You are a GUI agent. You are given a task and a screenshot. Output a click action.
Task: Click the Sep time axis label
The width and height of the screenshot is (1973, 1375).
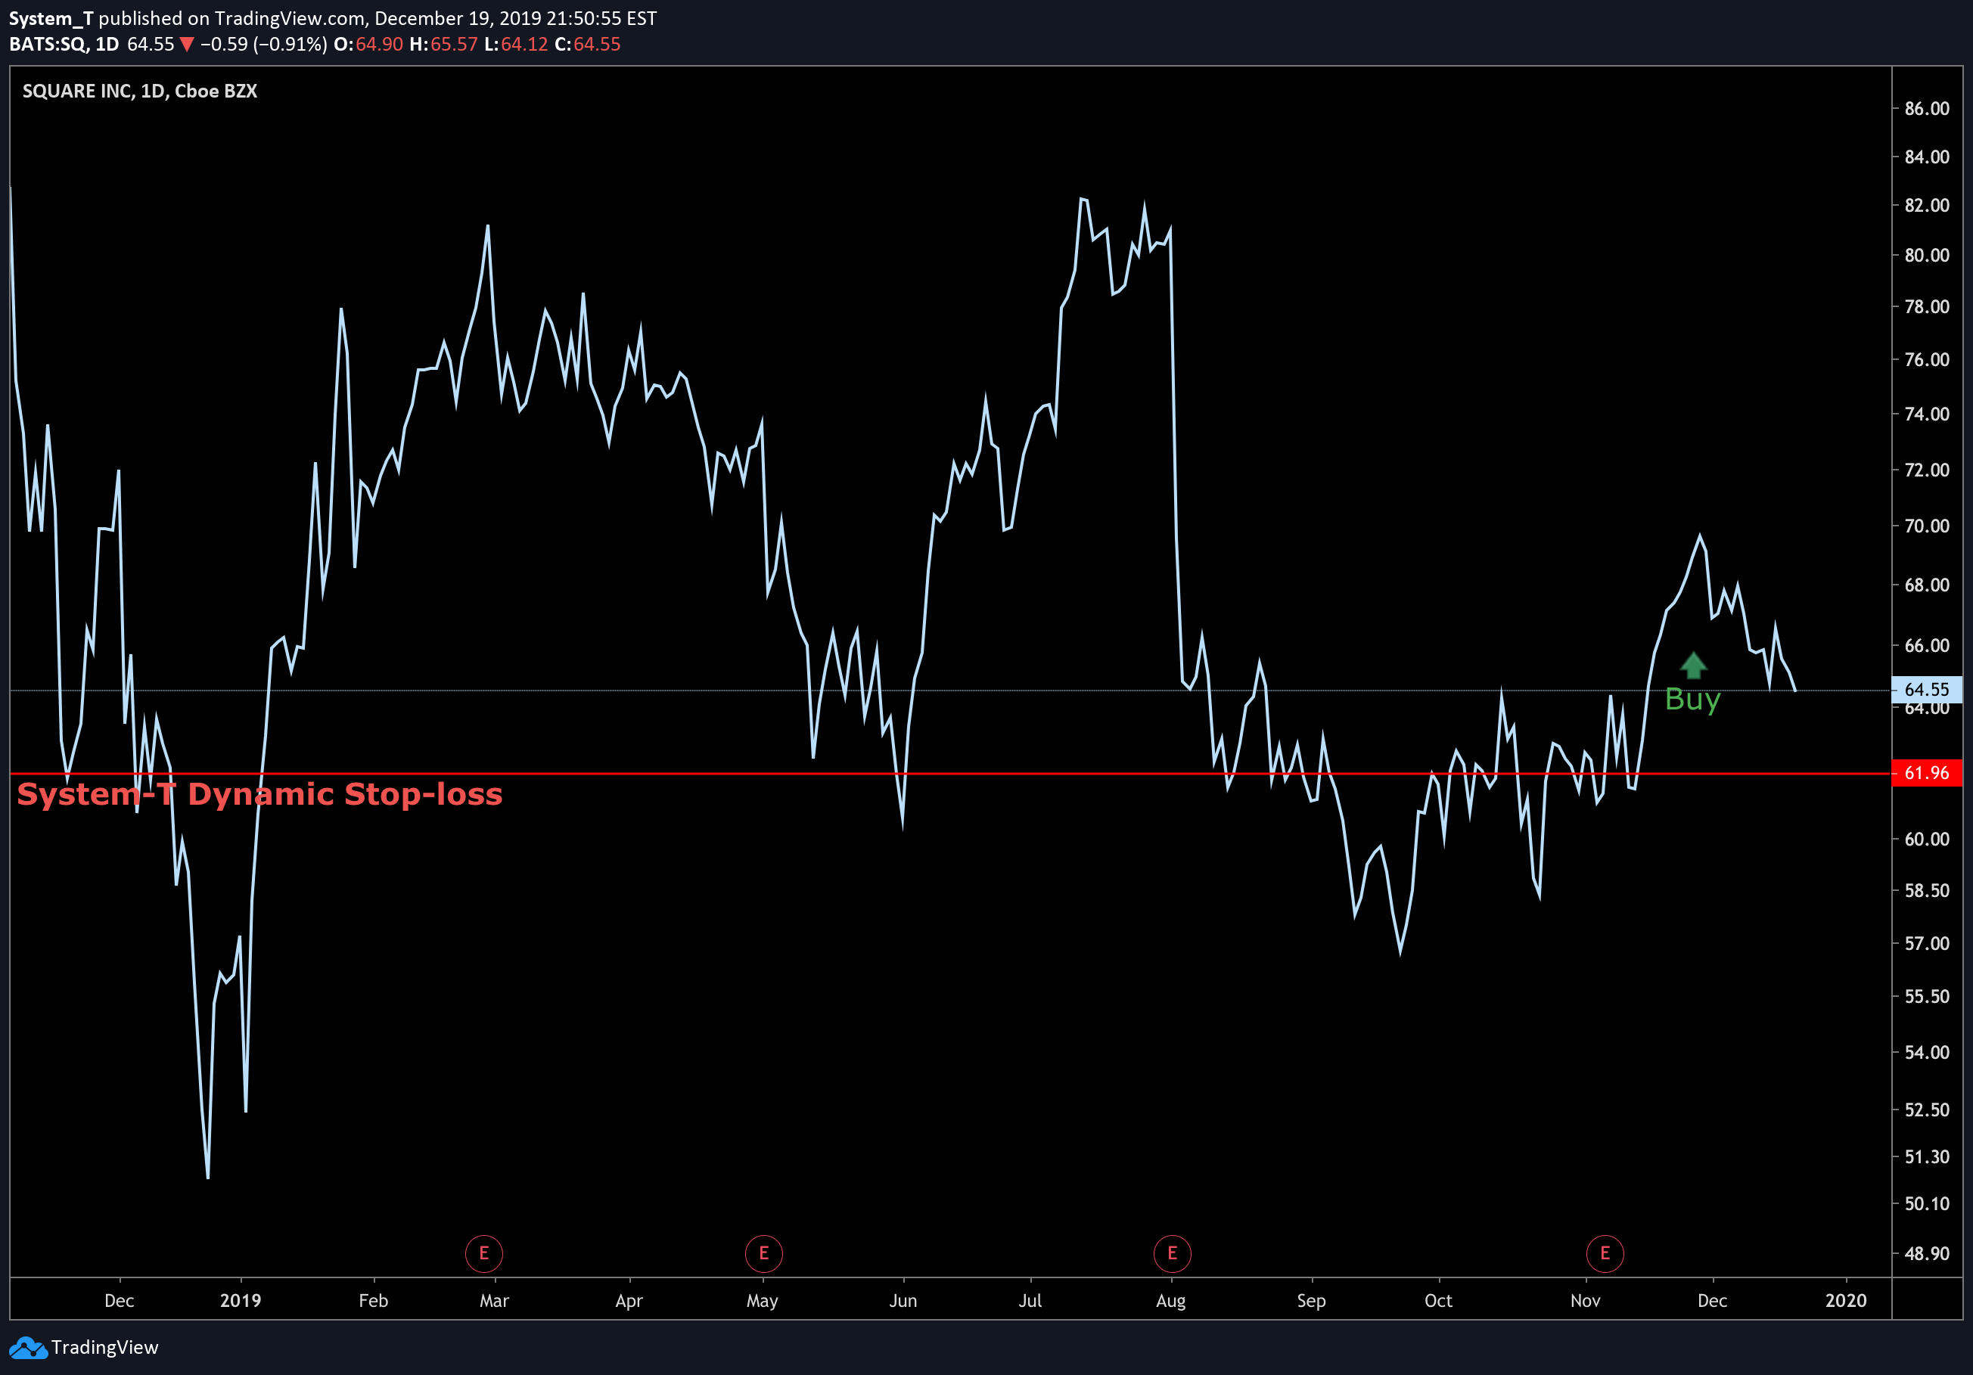(x=1311, y=1301)
